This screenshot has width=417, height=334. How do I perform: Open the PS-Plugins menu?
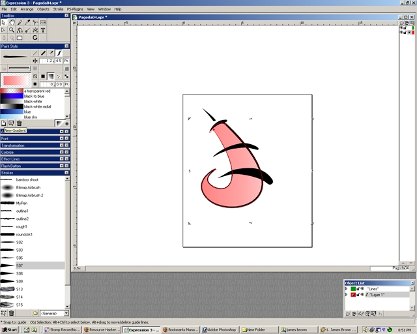75,9
